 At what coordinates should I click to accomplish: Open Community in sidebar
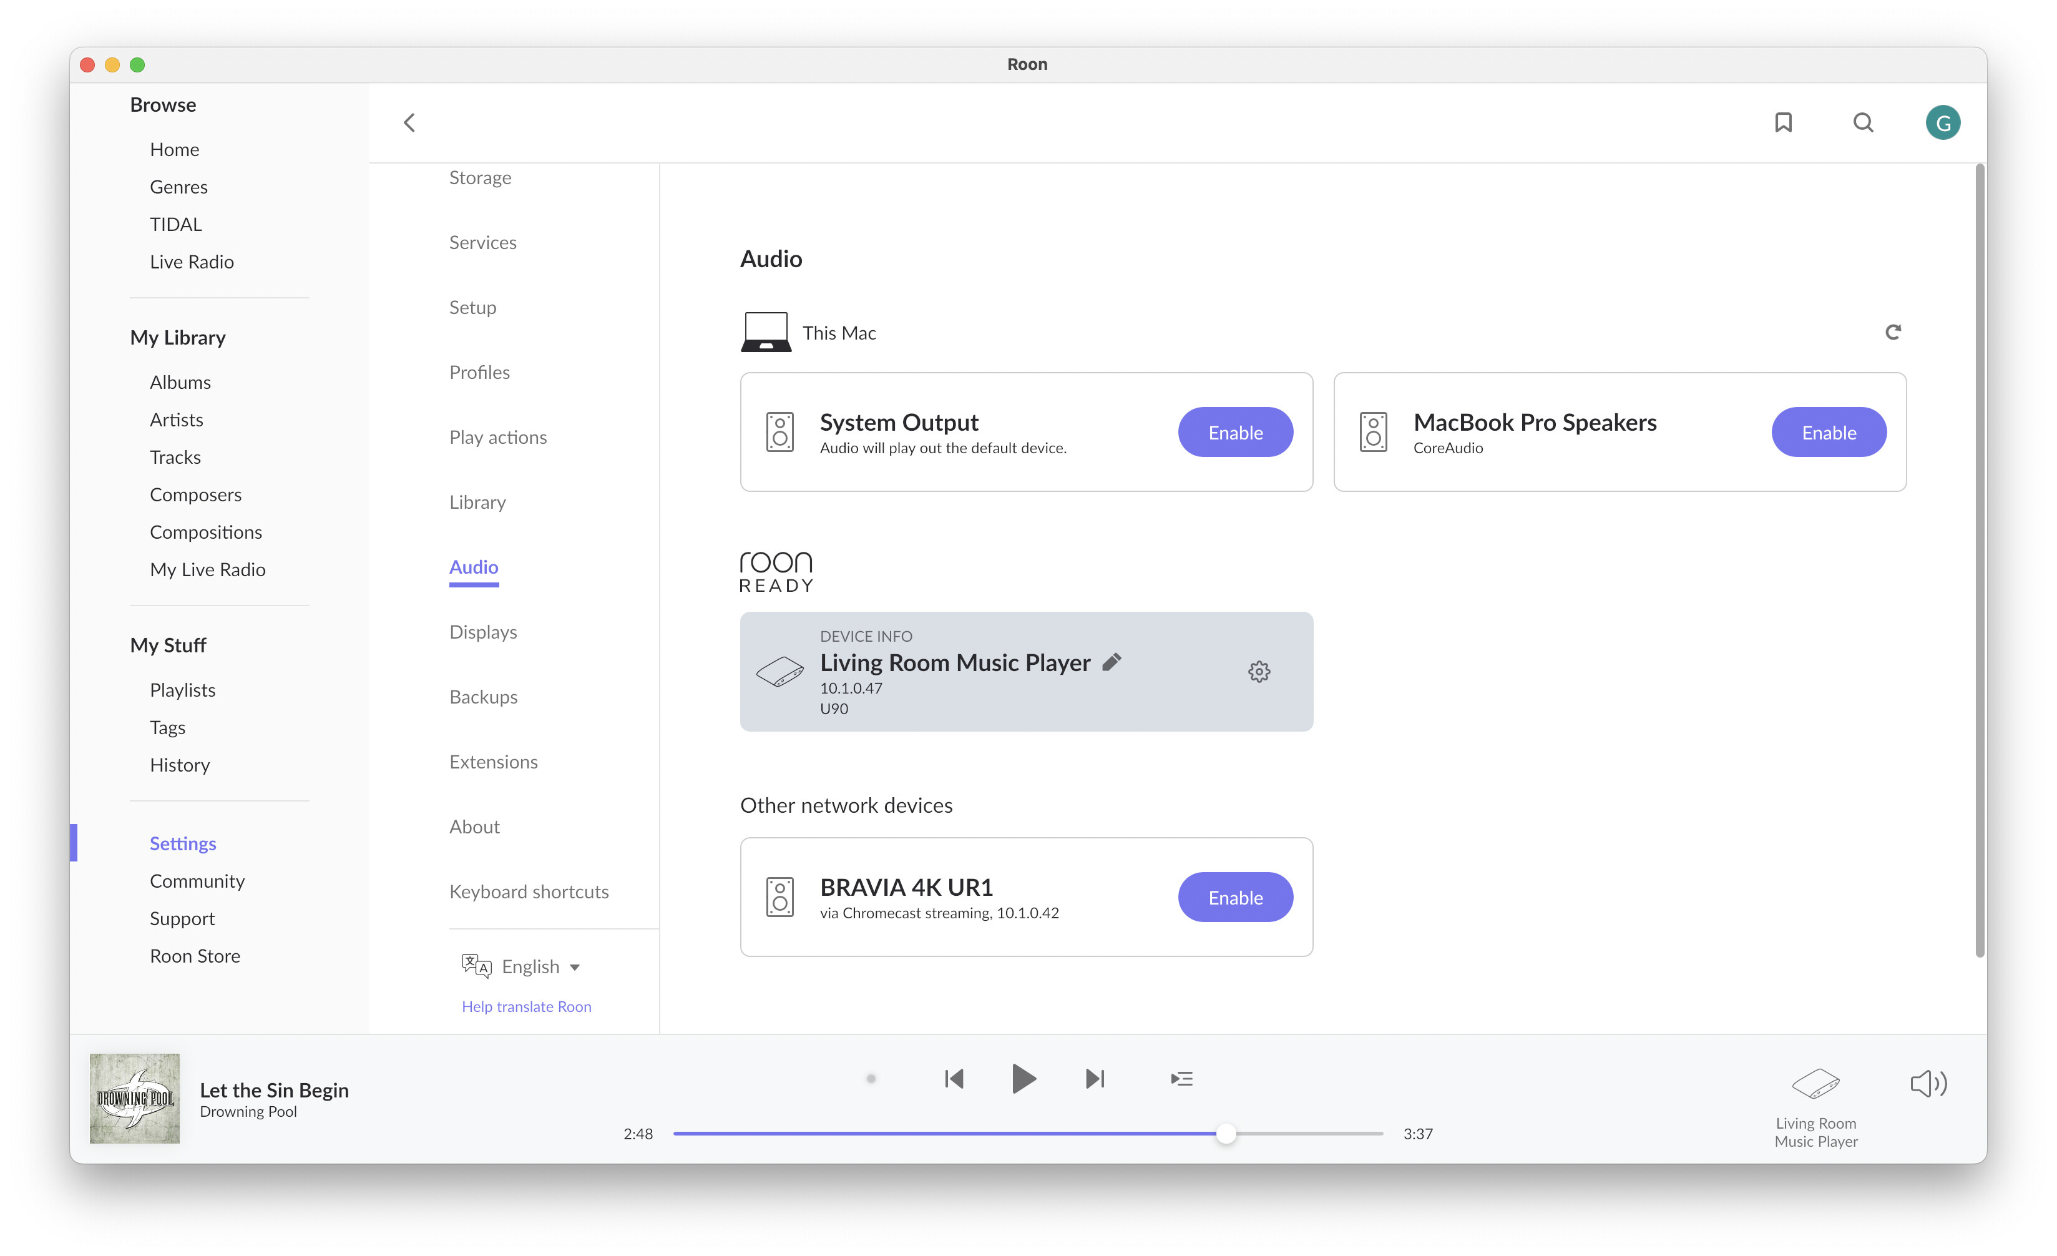click(x=197, y=881)
